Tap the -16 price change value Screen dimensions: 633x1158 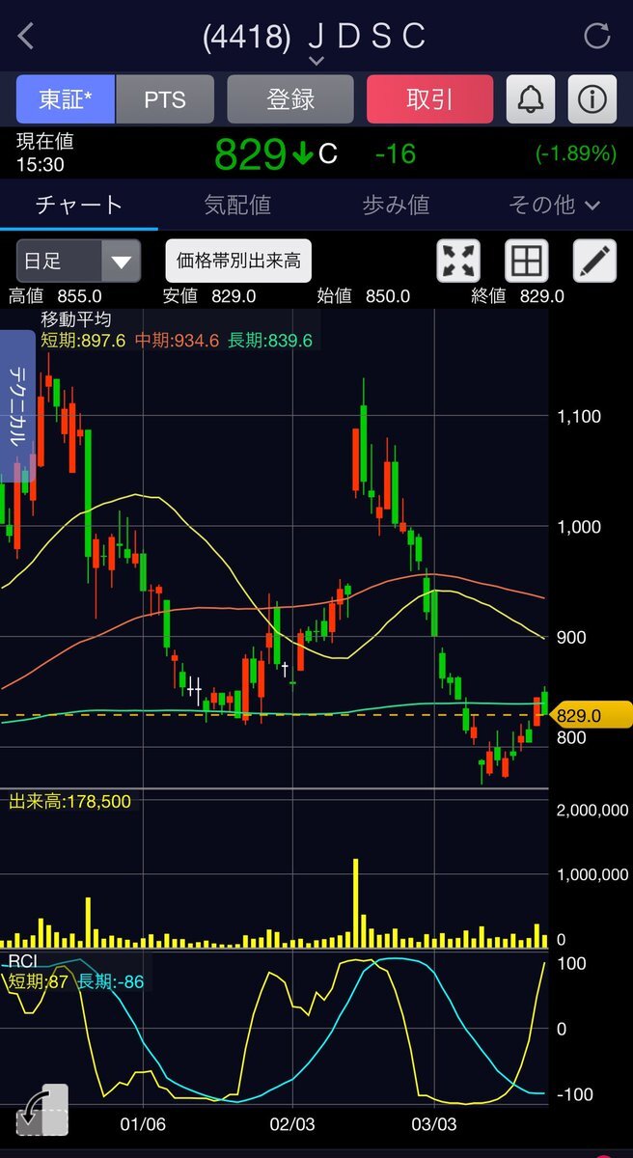395,153
